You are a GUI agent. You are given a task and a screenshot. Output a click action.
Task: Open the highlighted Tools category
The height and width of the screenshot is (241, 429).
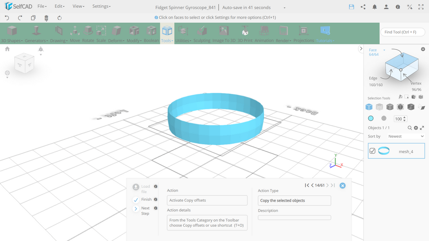[x=167, y=34]
